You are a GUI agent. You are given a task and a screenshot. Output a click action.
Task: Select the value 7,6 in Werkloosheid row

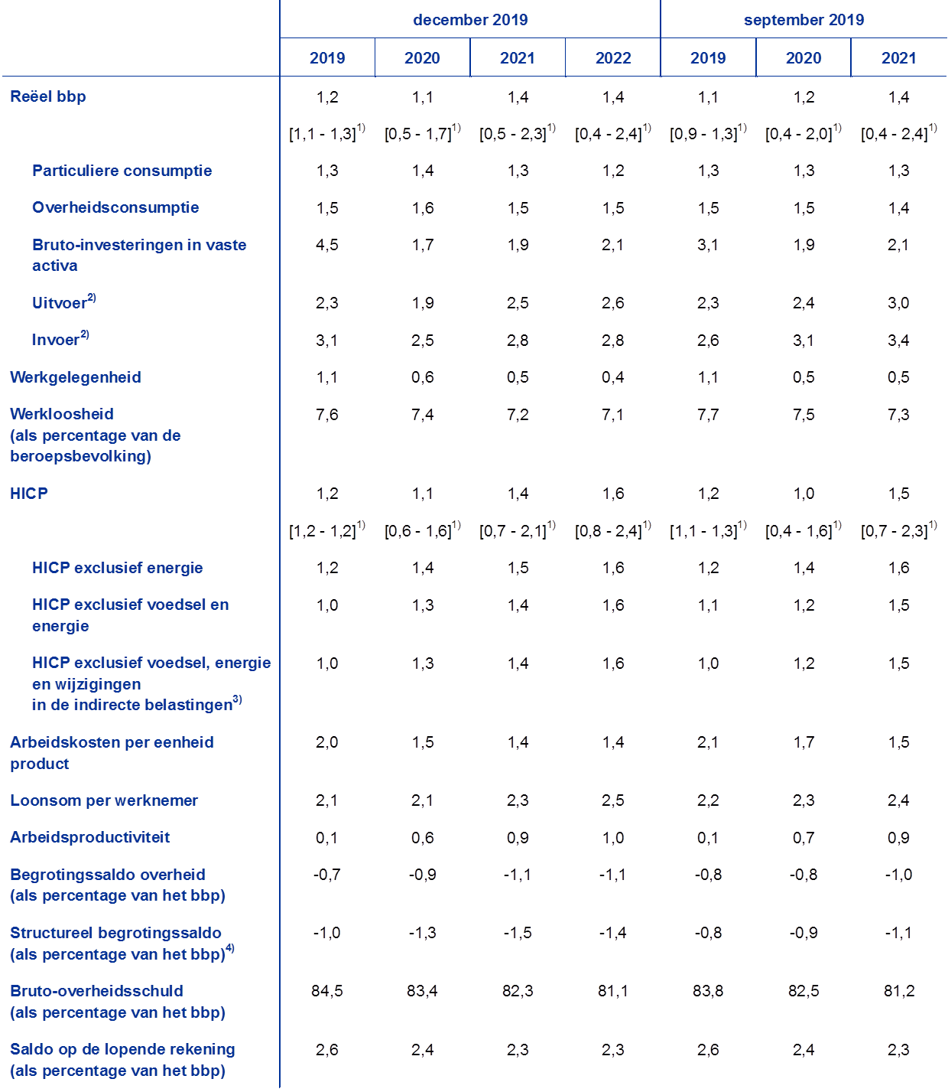[327, 415]
